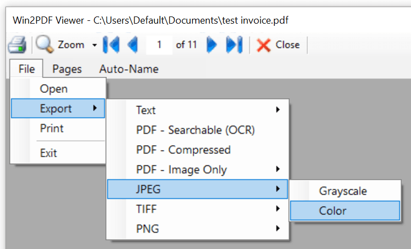
Task: Open the Pages menu
Action: coord(67,69)
